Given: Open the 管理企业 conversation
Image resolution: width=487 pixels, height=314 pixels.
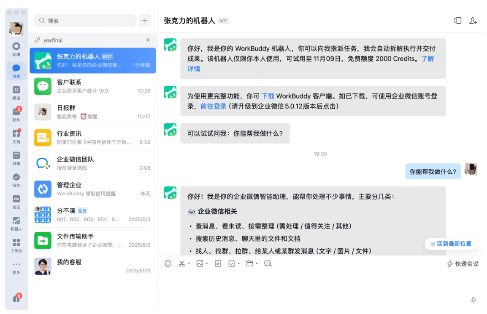Looking at the screenshot, I should [x=92, y=189].
